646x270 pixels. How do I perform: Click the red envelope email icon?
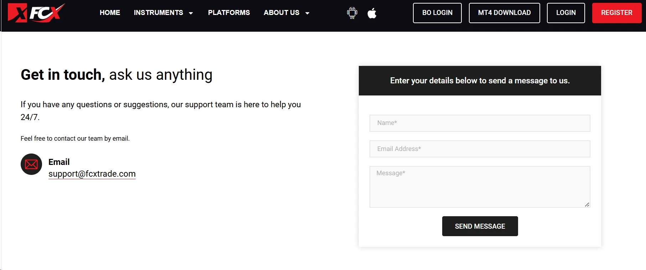pyautogui.click(x=31, y=164)
